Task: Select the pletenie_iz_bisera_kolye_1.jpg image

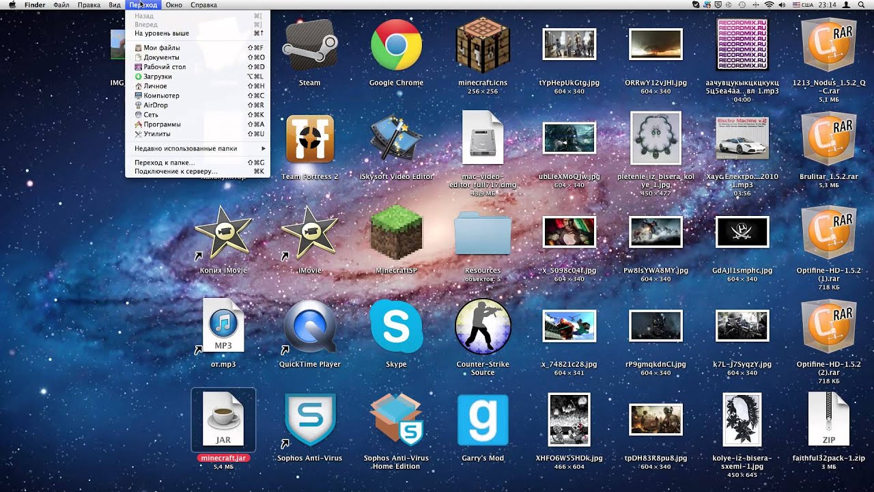Action: (655, 139)
